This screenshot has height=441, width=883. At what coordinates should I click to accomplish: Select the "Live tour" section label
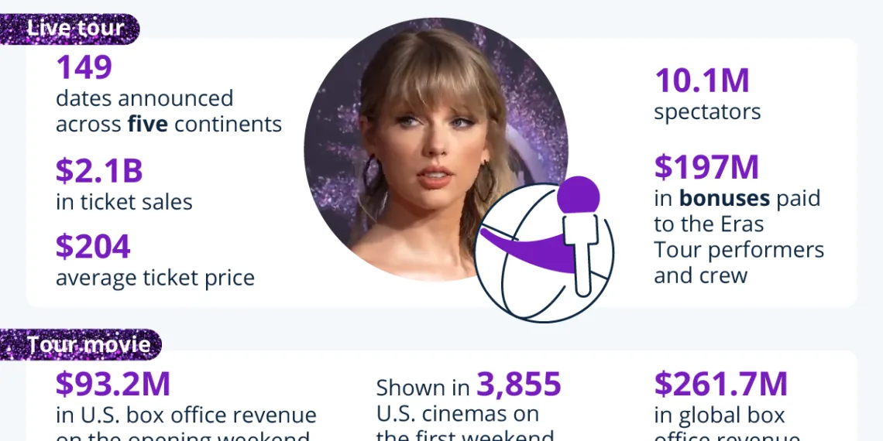pos(75,29)
